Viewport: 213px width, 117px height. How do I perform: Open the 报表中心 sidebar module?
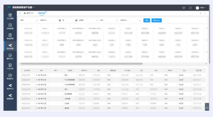(x=10, y=87)
